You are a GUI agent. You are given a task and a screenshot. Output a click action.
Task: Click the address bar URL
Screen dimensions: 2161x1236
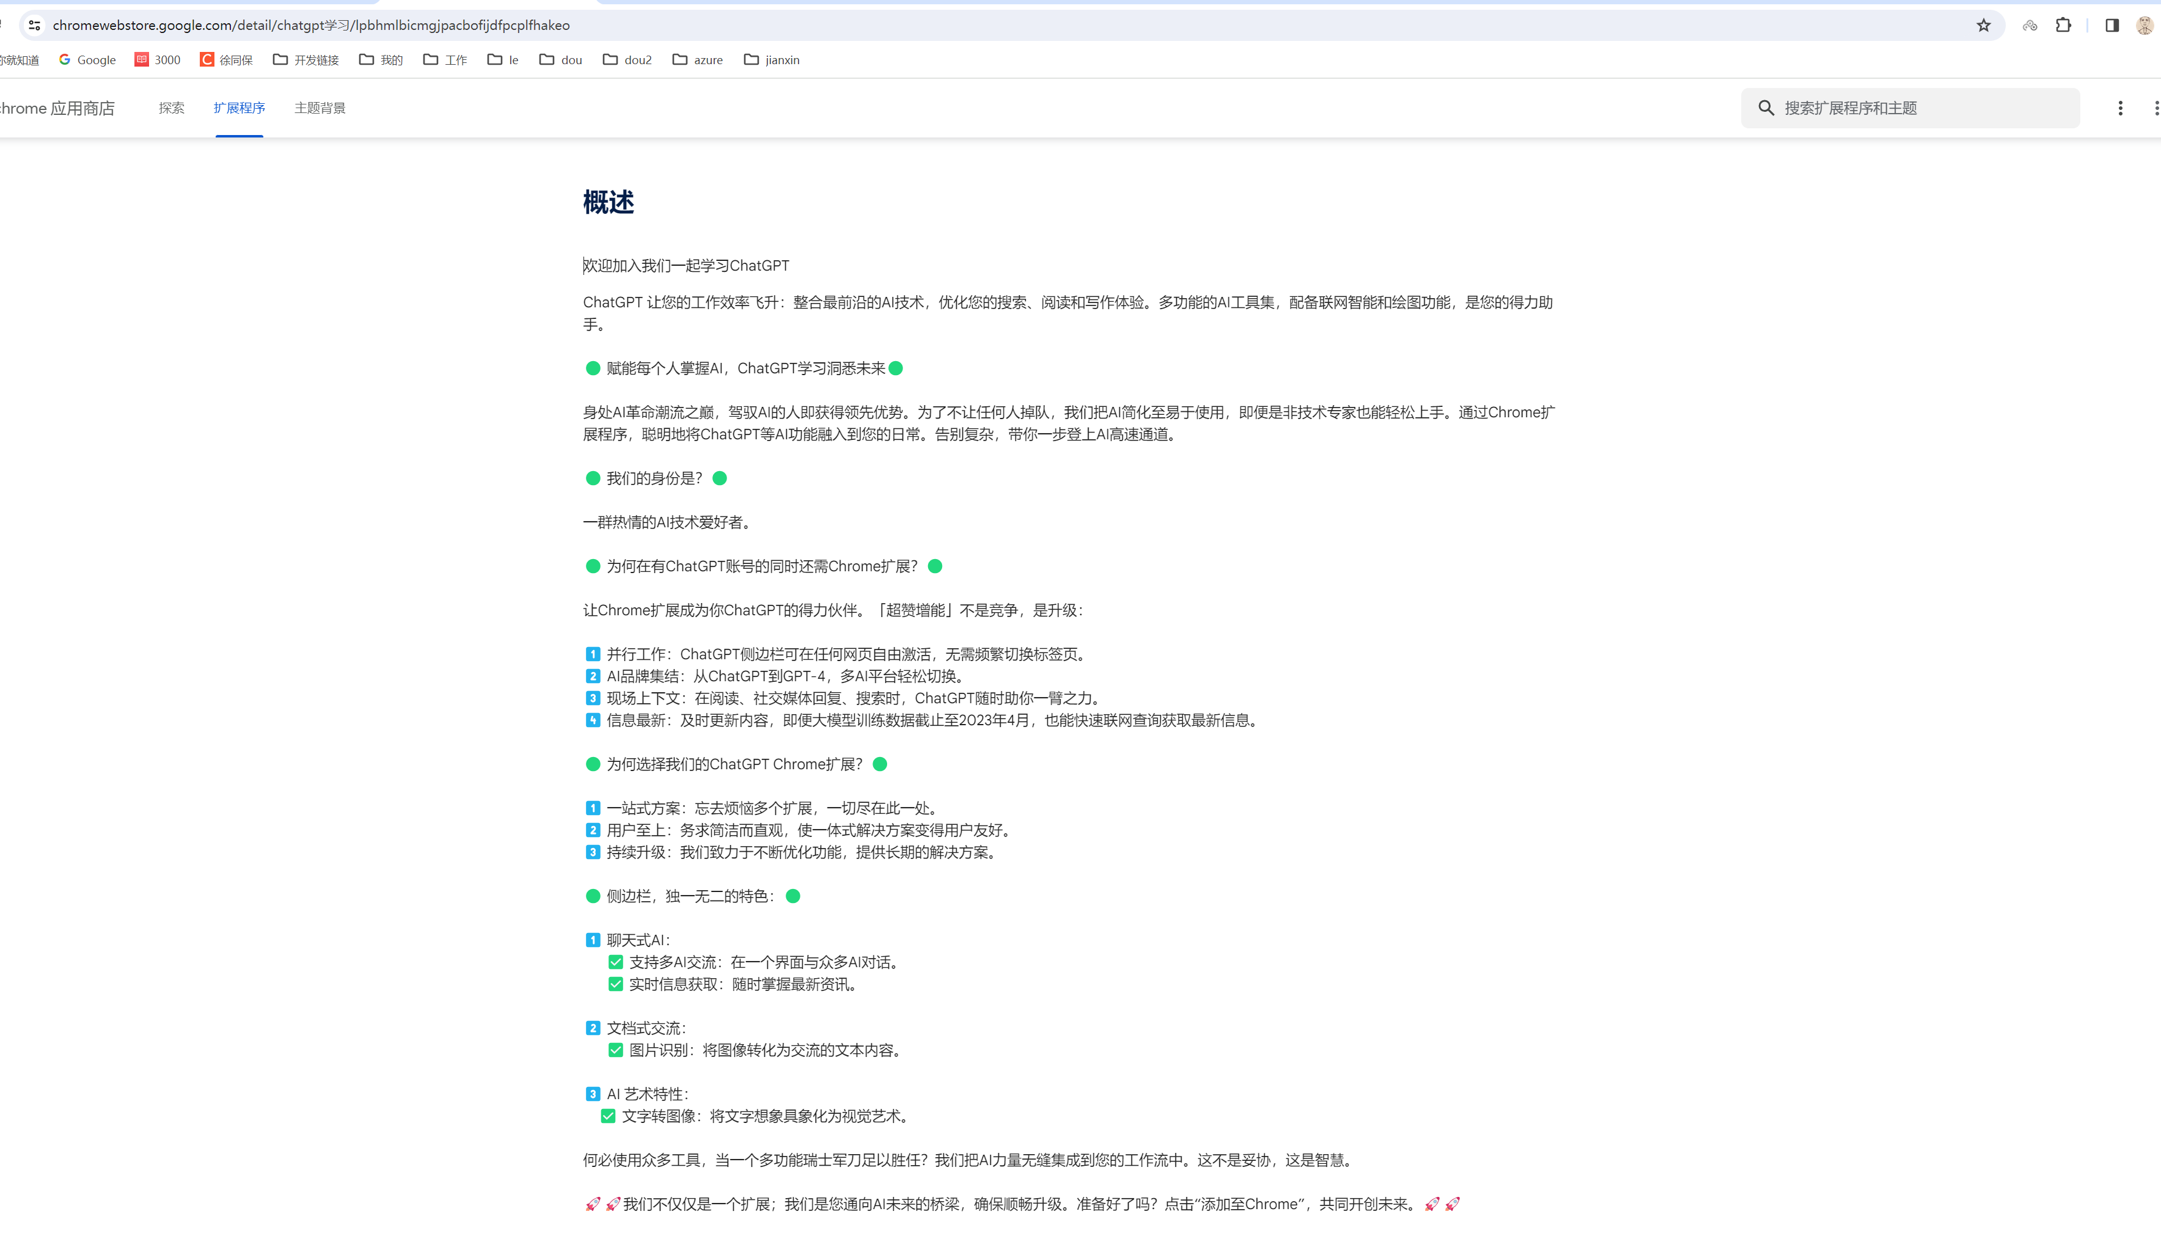[310, 26]
